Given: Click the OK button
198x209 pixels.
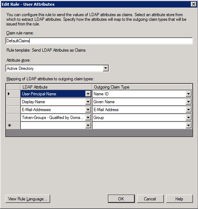Looking at the screenshot, I should (121, 199).
